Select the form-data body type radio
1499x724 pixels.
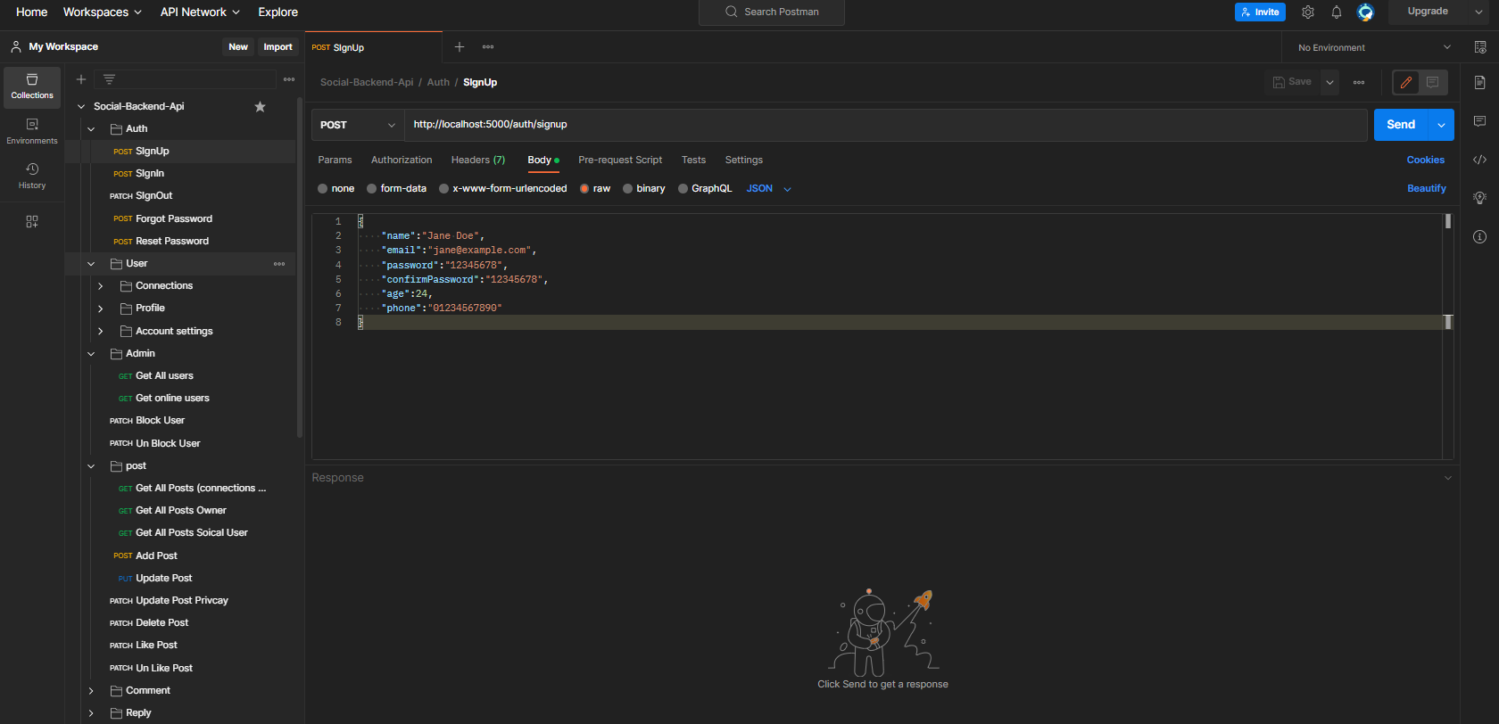(372, 189)
